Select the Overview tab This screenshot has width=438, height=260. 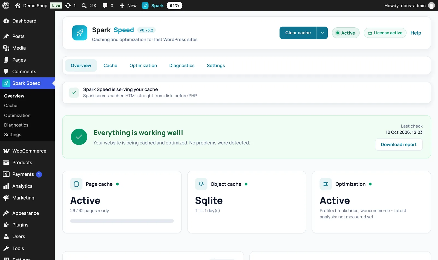click(x=81, y=65)
